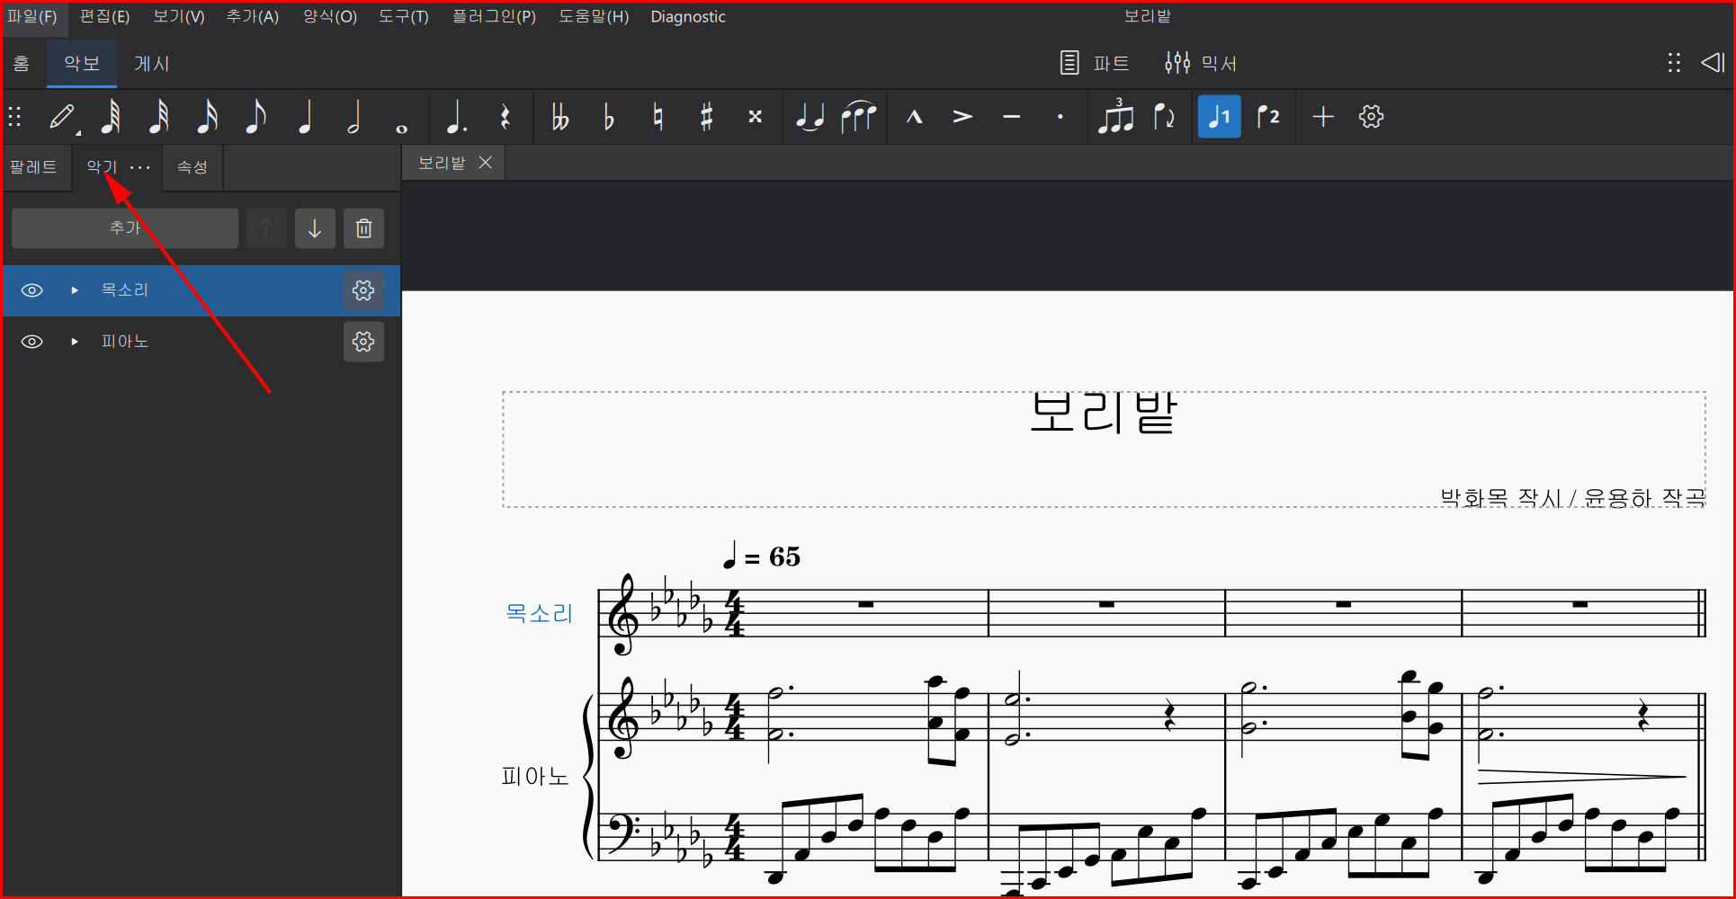The width and height of the screenshot is (1736, 899).
Task: Switch to the 게시 tab
Action: click(x=152, y=63)
